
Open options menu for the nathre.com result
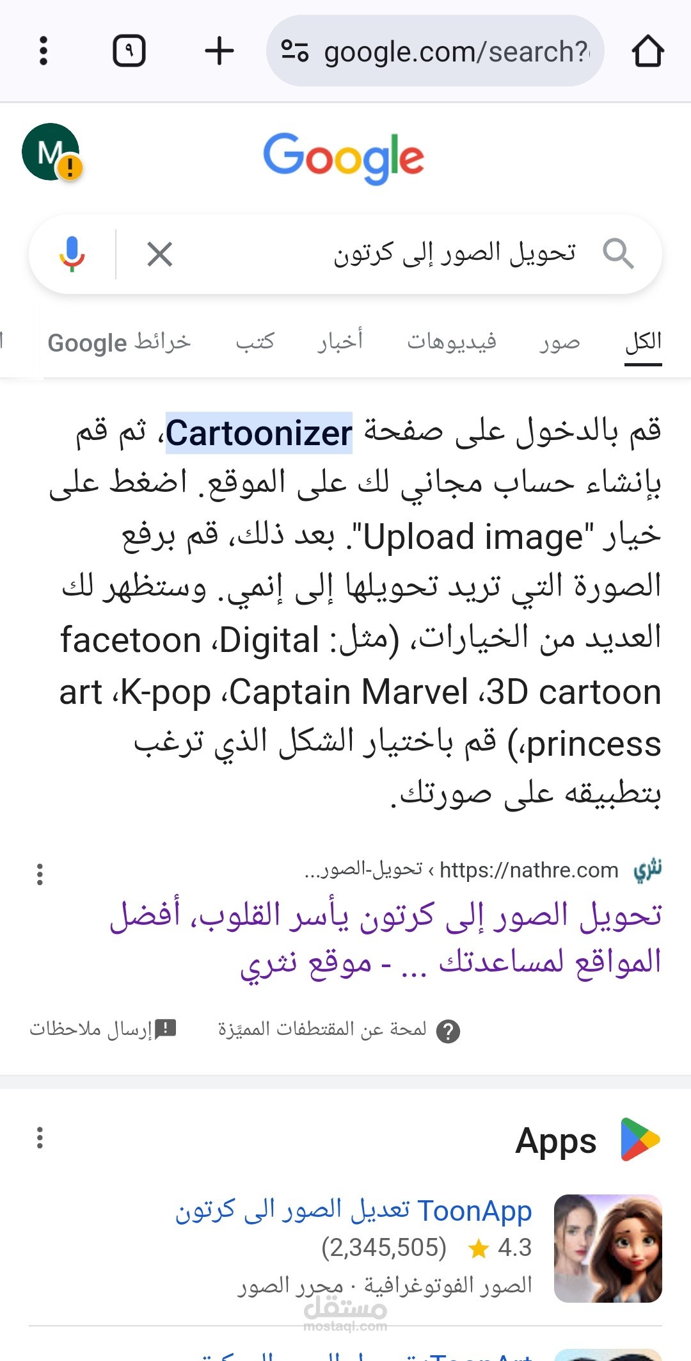tap(40, 874)
